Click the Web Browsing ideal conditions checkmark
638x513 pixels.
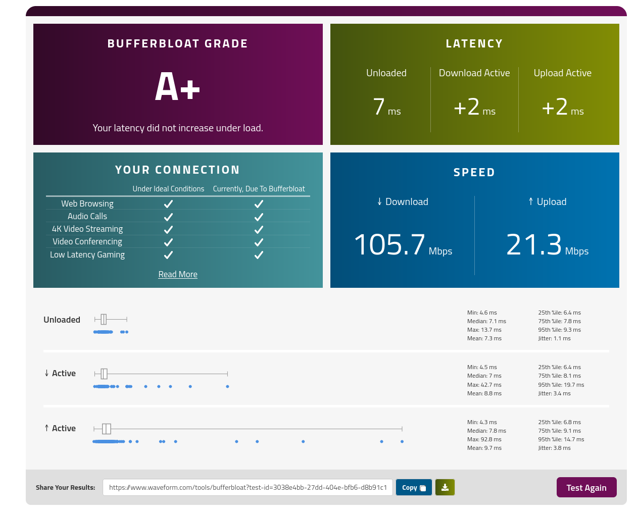click(x=168, y=204)
